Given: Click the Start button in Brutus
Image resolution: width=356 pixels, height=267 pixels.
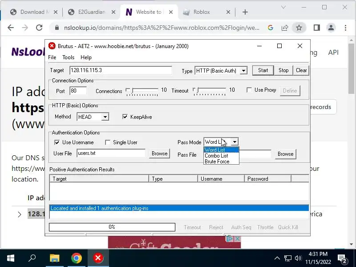Looking at the screenshot, I should point(263,70).
